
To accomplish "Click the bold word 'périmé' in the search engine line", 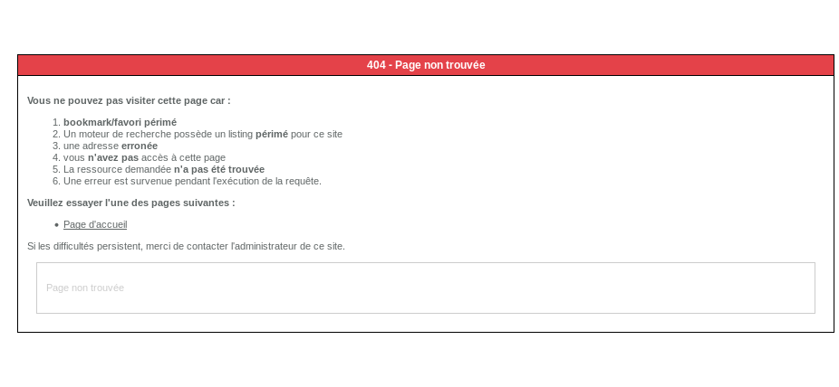I will [272, 134].
